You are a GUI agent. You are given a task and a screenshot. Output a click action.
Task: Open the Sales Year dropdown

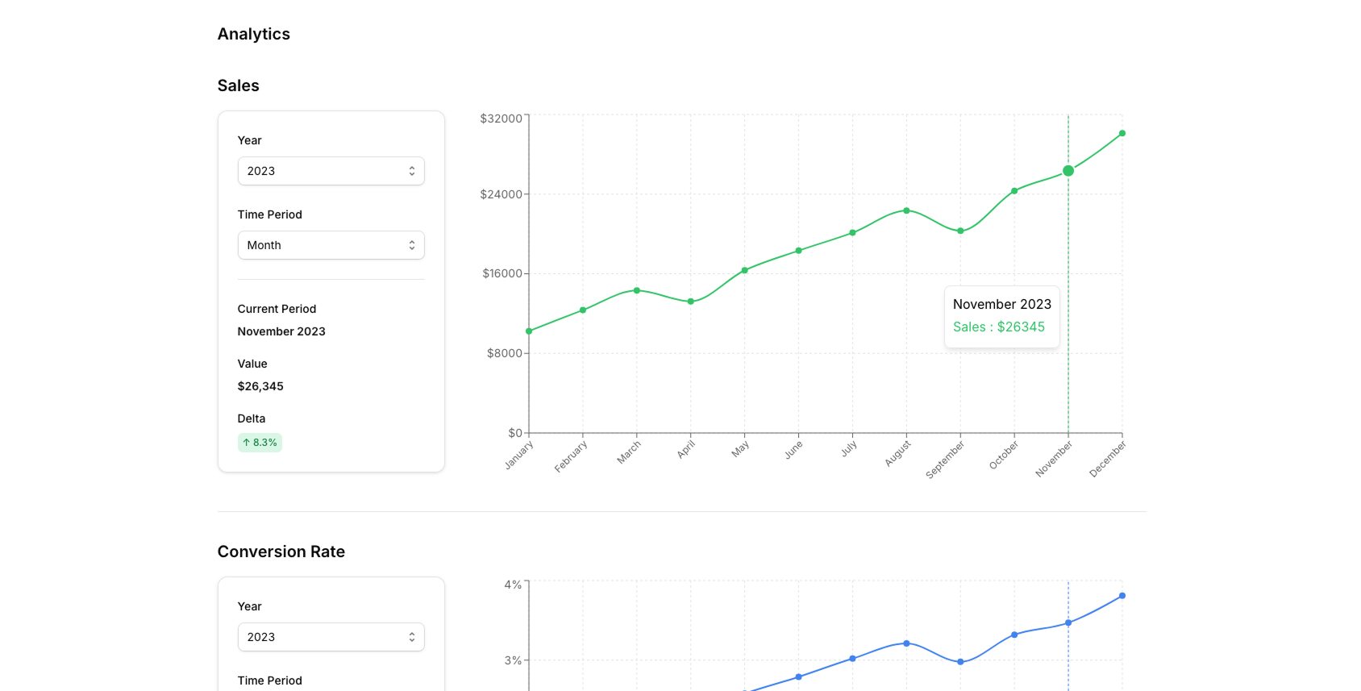pos(331,171)
